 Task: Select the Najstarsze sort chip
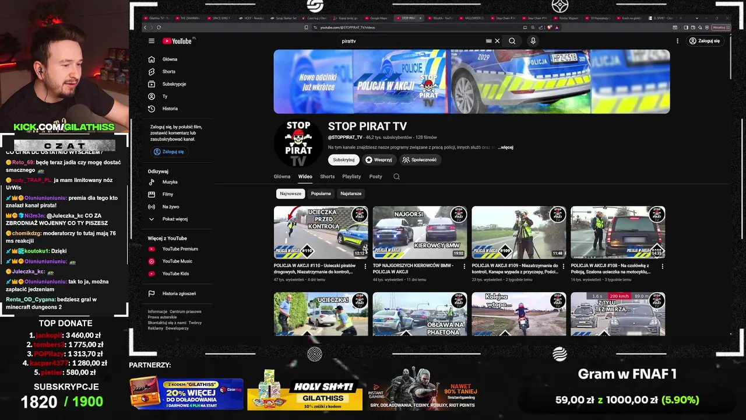pyautogui.click(x=351, y=194)
